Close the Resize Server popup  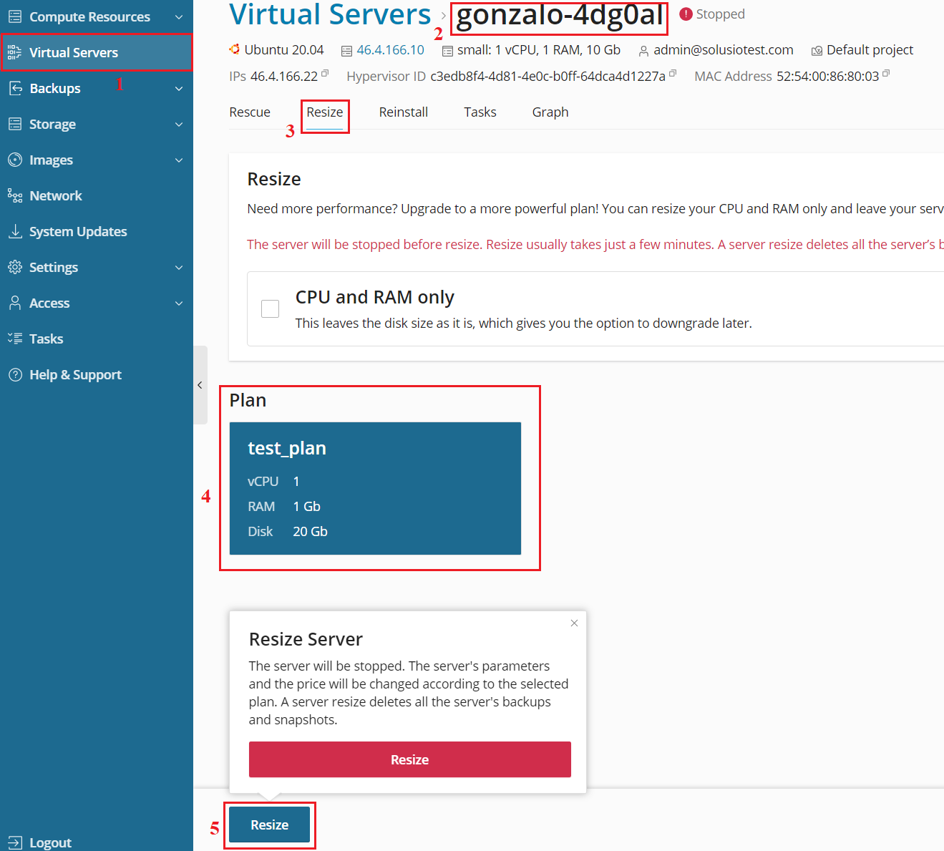pos(574,623)
